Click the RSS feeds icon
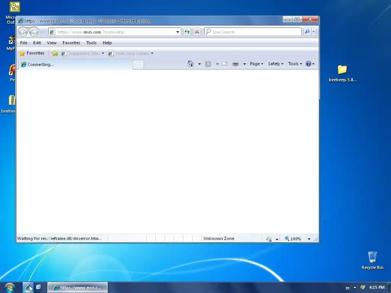 tap(208, 64)
